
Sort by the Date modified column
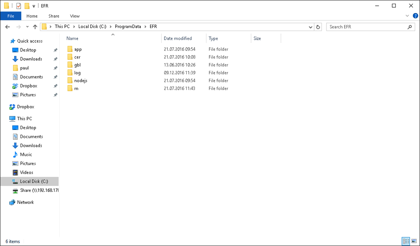178,38
